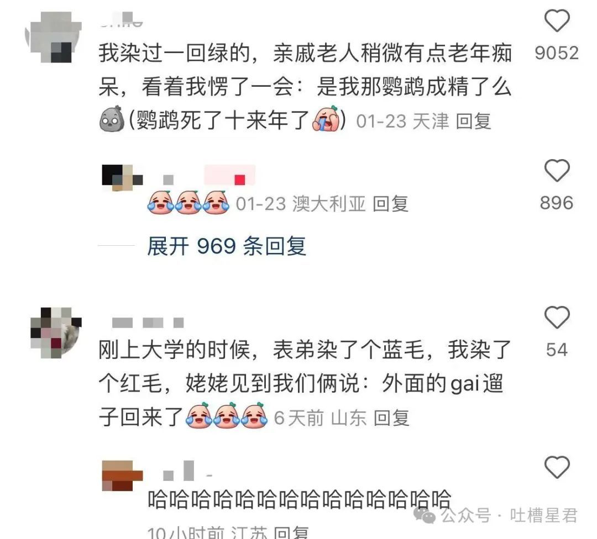Open the Shandong commenter's avatar
The image size is (597, 539).
coord(56,333)
